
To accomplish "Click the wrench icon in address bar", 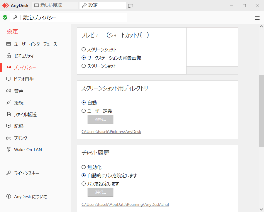I will coord(15,17).
